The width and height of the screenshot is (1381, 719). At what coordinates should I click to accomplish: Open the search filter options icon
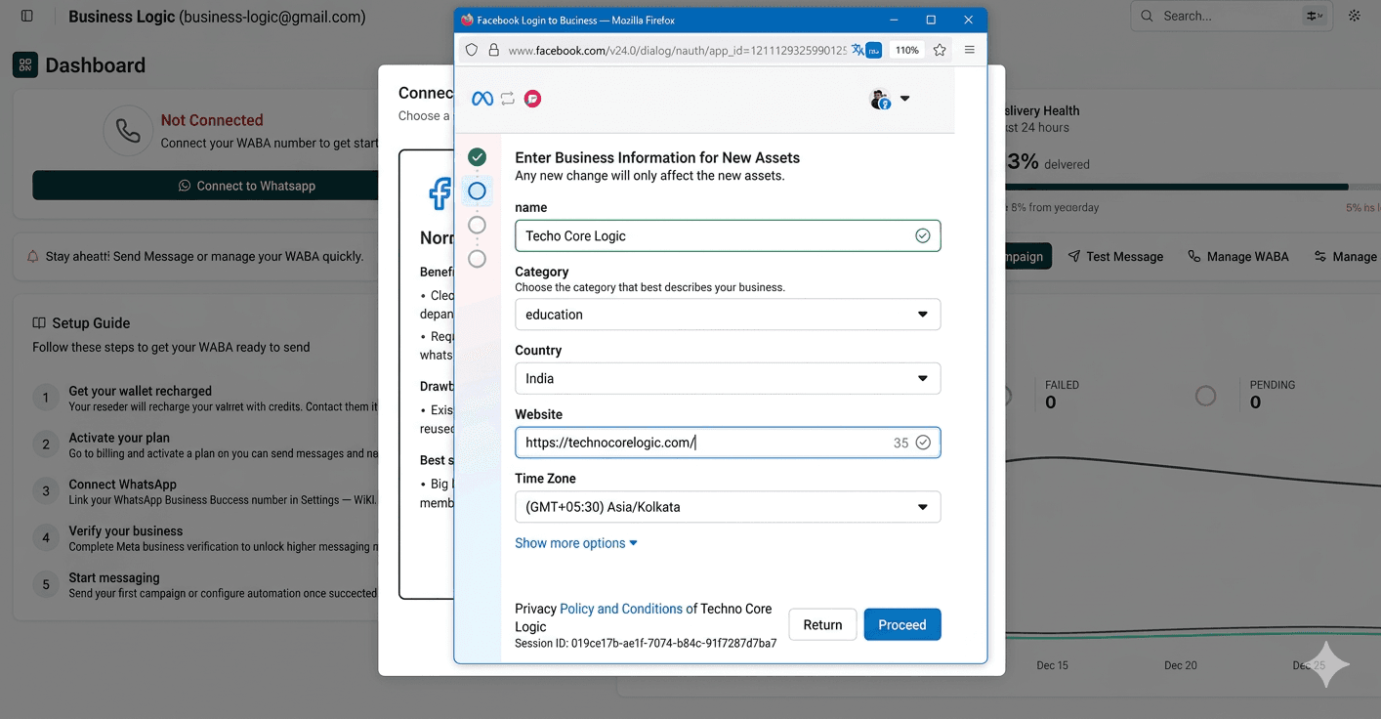point(1315,16)
